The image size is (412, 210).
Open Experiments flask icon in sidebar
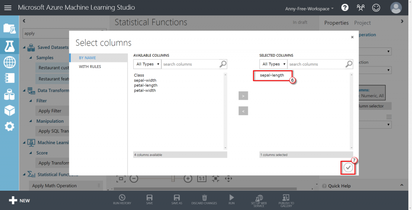[10, 46]
